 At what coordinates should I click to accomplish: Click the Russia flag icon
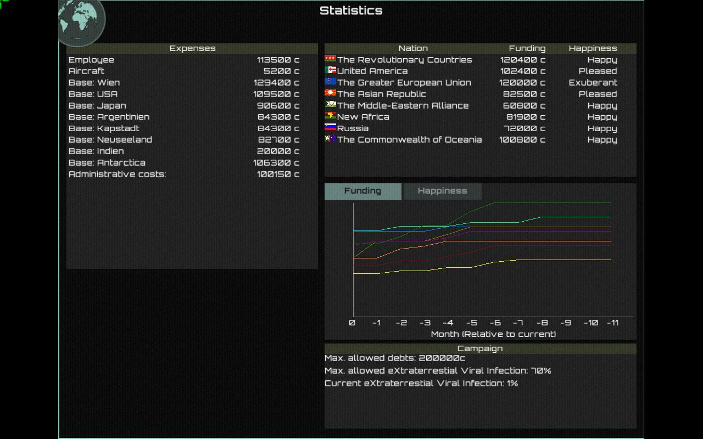point(330,128)
